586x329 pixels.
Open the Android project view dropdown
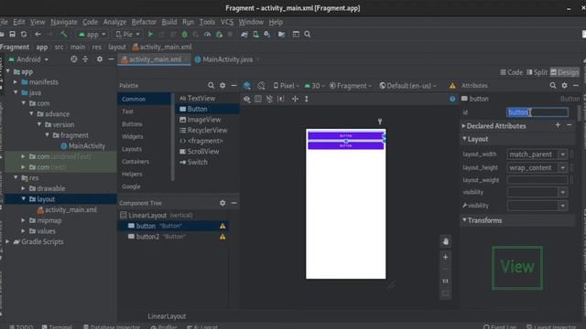click(28, 59)
